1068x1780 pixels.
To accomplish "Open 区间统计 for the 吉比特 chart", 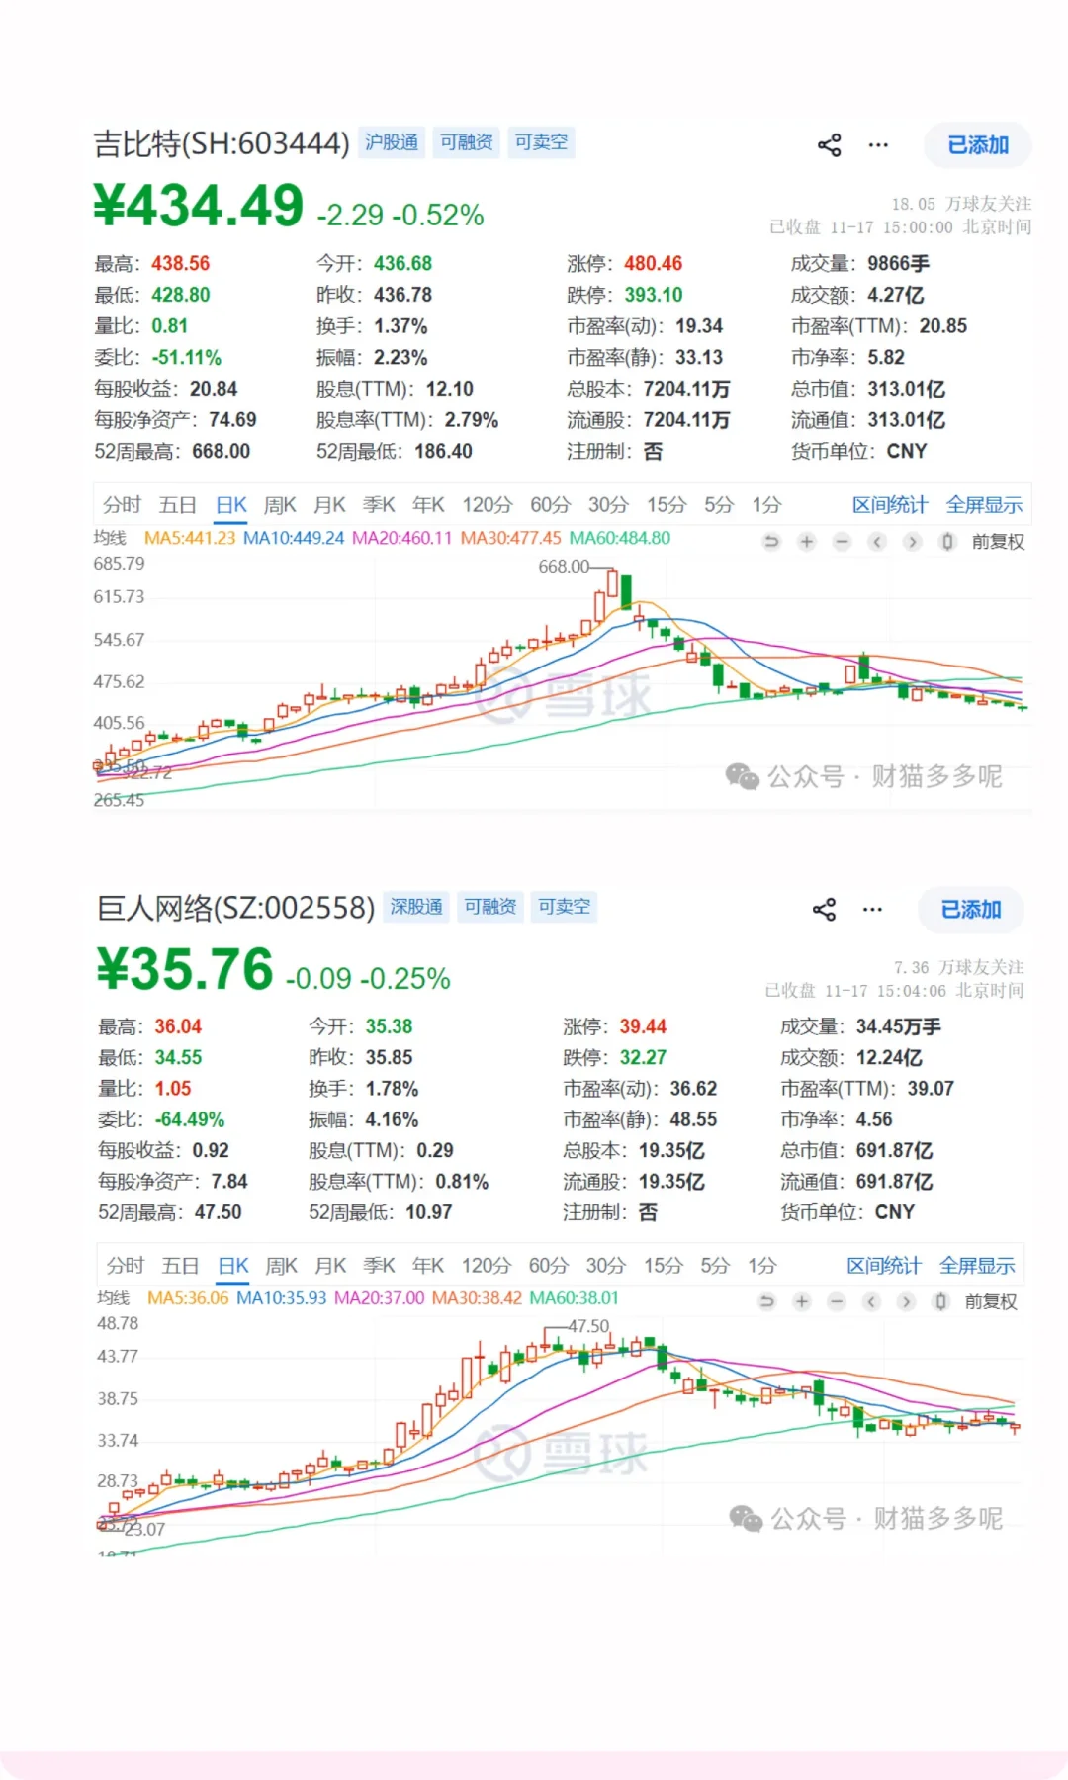I will click(x=890, y=505).
